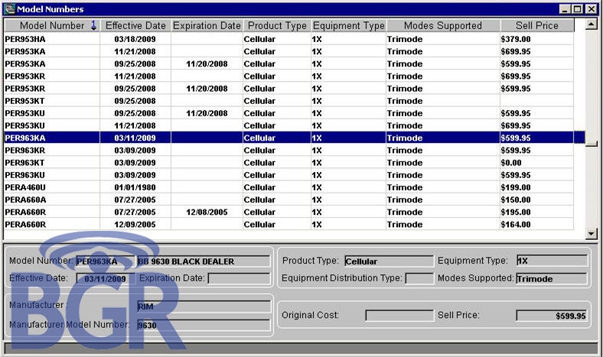Click the Model Number field showing PER963KA
Screen dimensions: 603x357
pyautogui.click(x=106, y=261)
